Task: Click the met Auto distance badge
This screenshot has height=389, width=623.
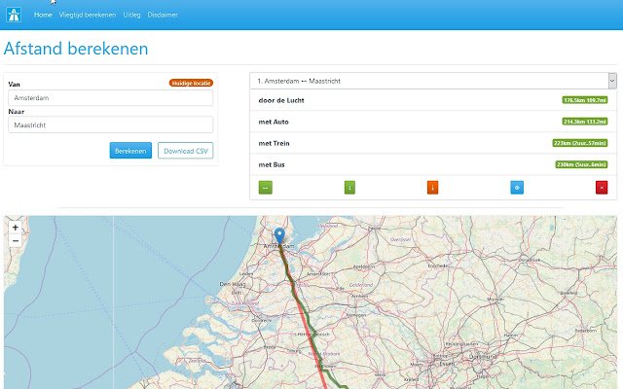Action: point(585,122)
